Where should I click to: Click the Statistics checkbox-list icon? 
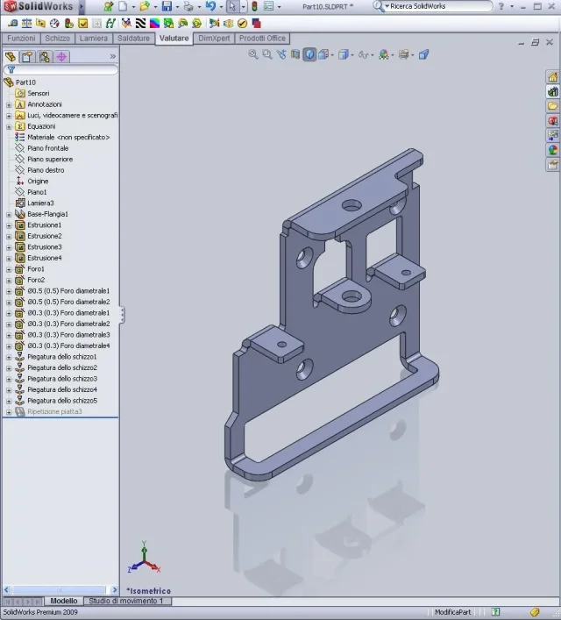tap(82, 24)
